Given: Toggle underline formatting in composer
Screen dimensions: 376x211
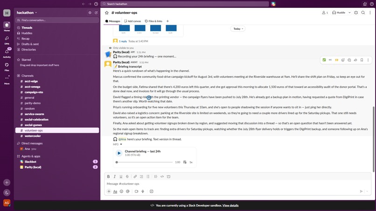Looking at the screenshot, I should 121,177.
